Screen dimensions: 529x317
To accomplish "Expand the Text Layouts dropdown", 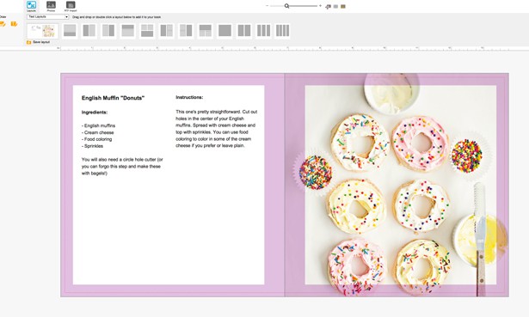I will [x=47, y=16].
